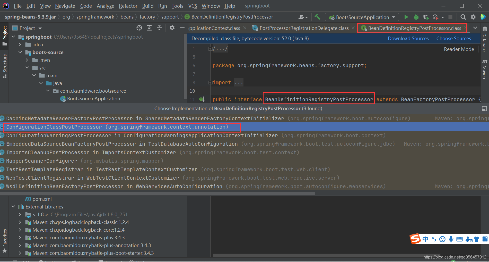The height and width of the screenshot is (262, 489).
Task: Click Collapse All in Project panel
Action: click(x=159, y=28)
